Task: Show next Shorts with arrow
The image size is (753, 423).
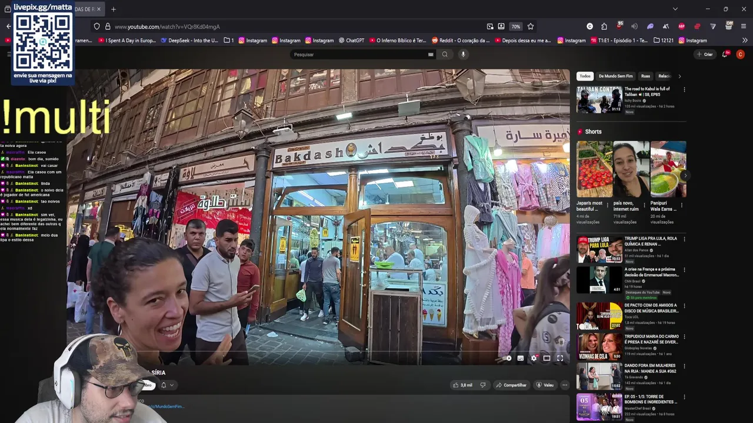Action: pyautogui.click(x=685, y=176)
